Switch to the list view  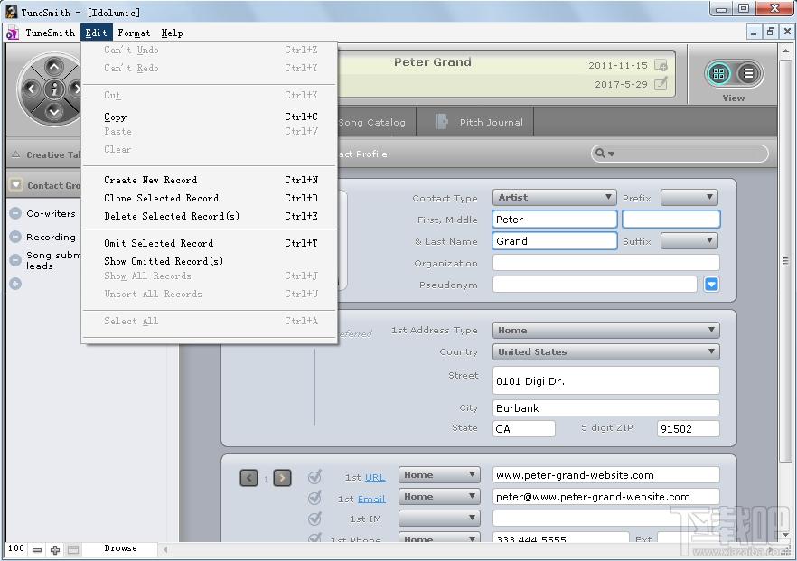[748, 74]
